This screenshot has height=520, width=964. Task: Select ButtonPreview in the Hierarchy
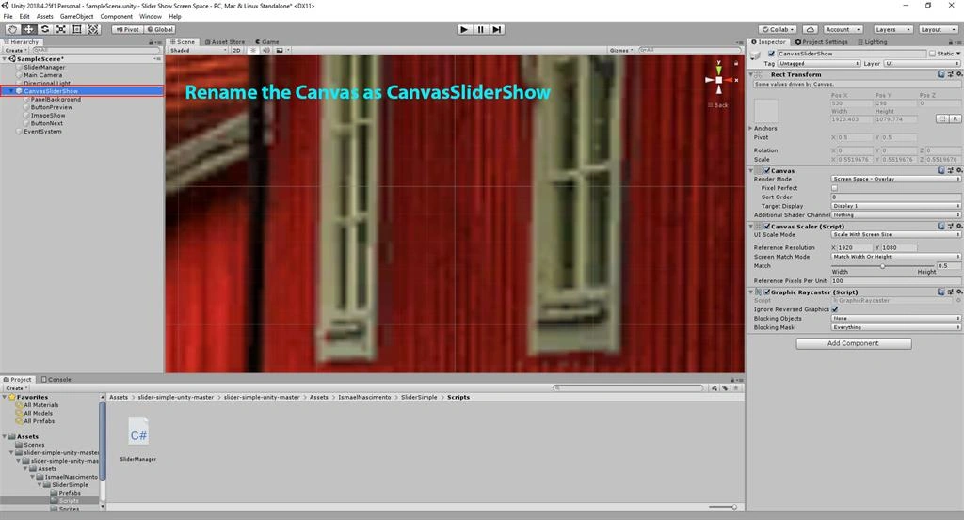(52, 107)
